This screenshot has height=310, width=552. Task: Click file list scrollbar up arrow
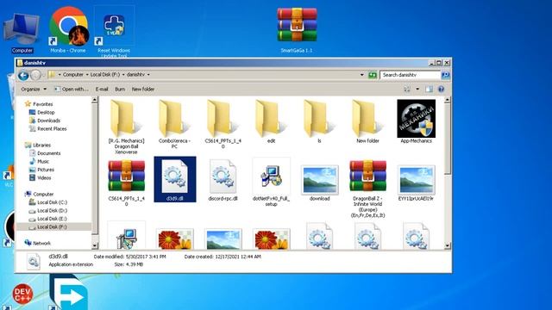tap(447, 100)
